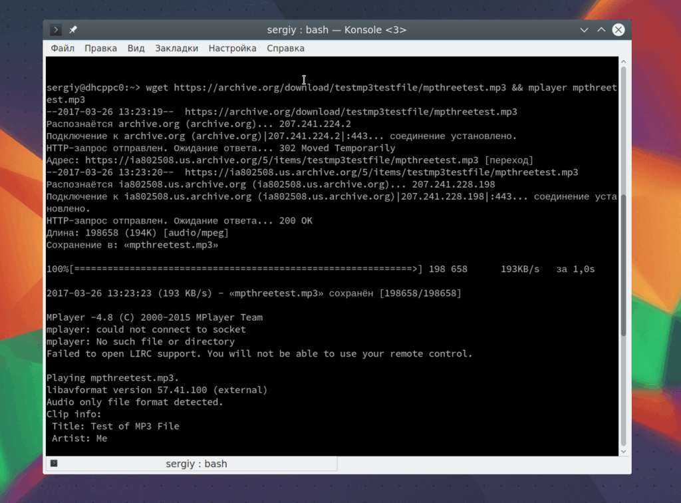Image resolution: width=681 pixels, height=503 pixels.
Task: Click the line showing IP 207.241.228.198 resolution
Action: click(x=271, y=184)
